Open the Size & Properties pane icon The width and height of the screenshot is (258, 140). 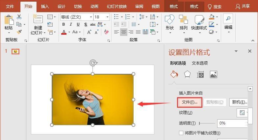(x=200, y=74)
